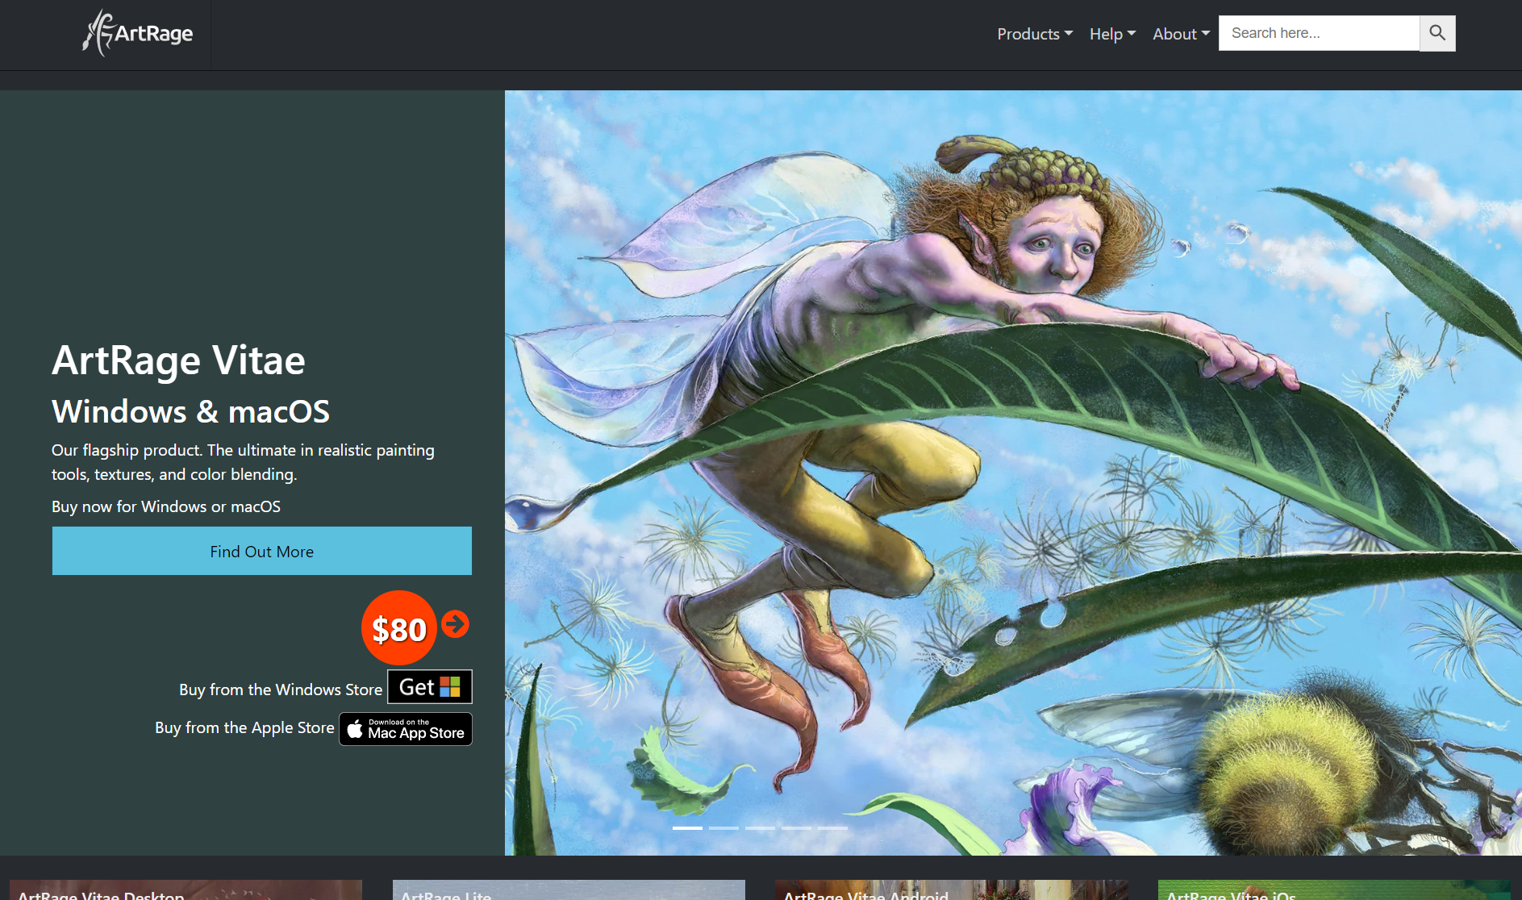
Task: Click the Mac App Store download badge
Action: pos(406,729)
